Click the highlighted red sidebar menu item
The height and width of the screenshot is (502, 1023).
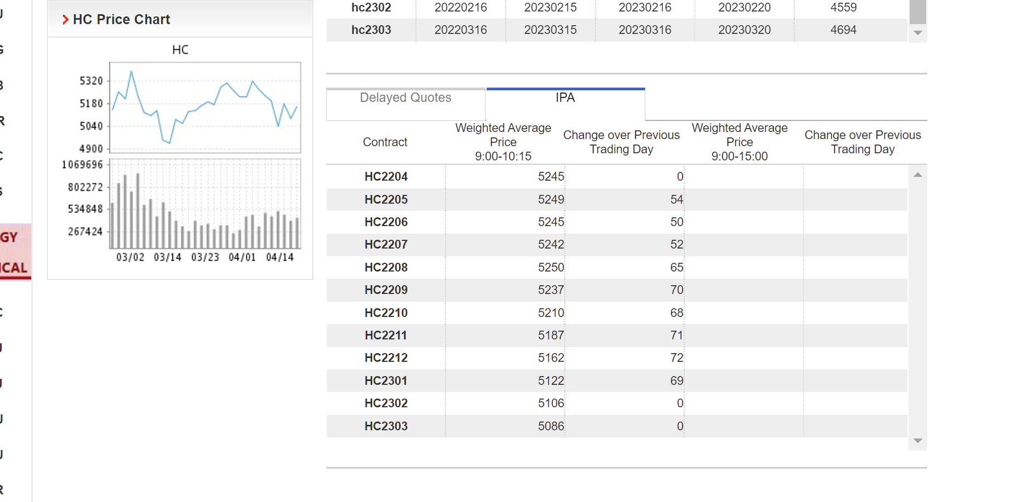coord(15,252)
